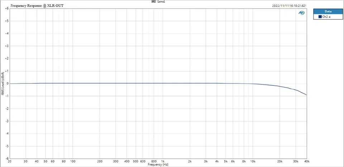Click the +5 value on the level axis
The width and height of the screenshot is (344, 167).
7,21
